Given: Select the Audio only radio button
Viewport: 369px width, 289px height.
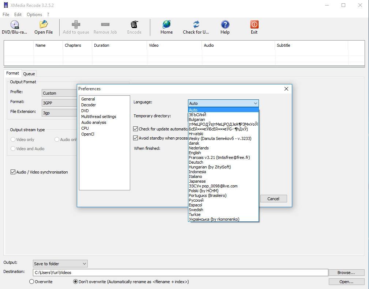Looking at the screenshot, I should [57, 140].
